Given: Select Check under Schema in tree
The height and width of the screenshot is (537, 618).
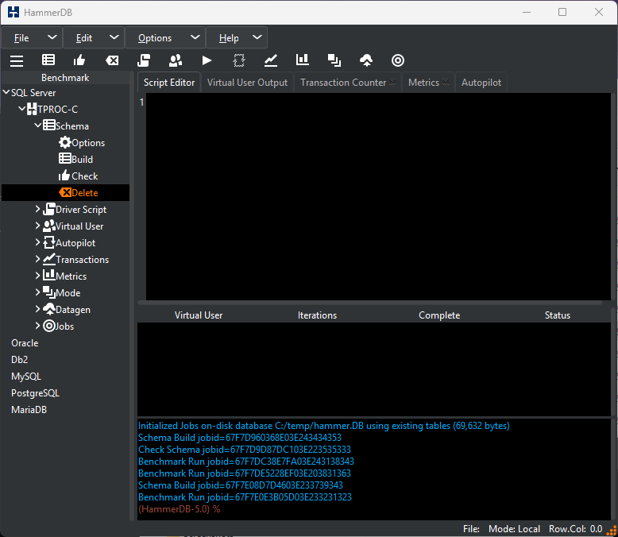Looking at the screenshot, I should [84, 176].
